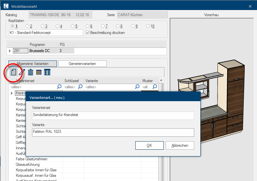Switch to Allgemeine Varianten tab
The image size is (257, 181).
click(33, 64)
